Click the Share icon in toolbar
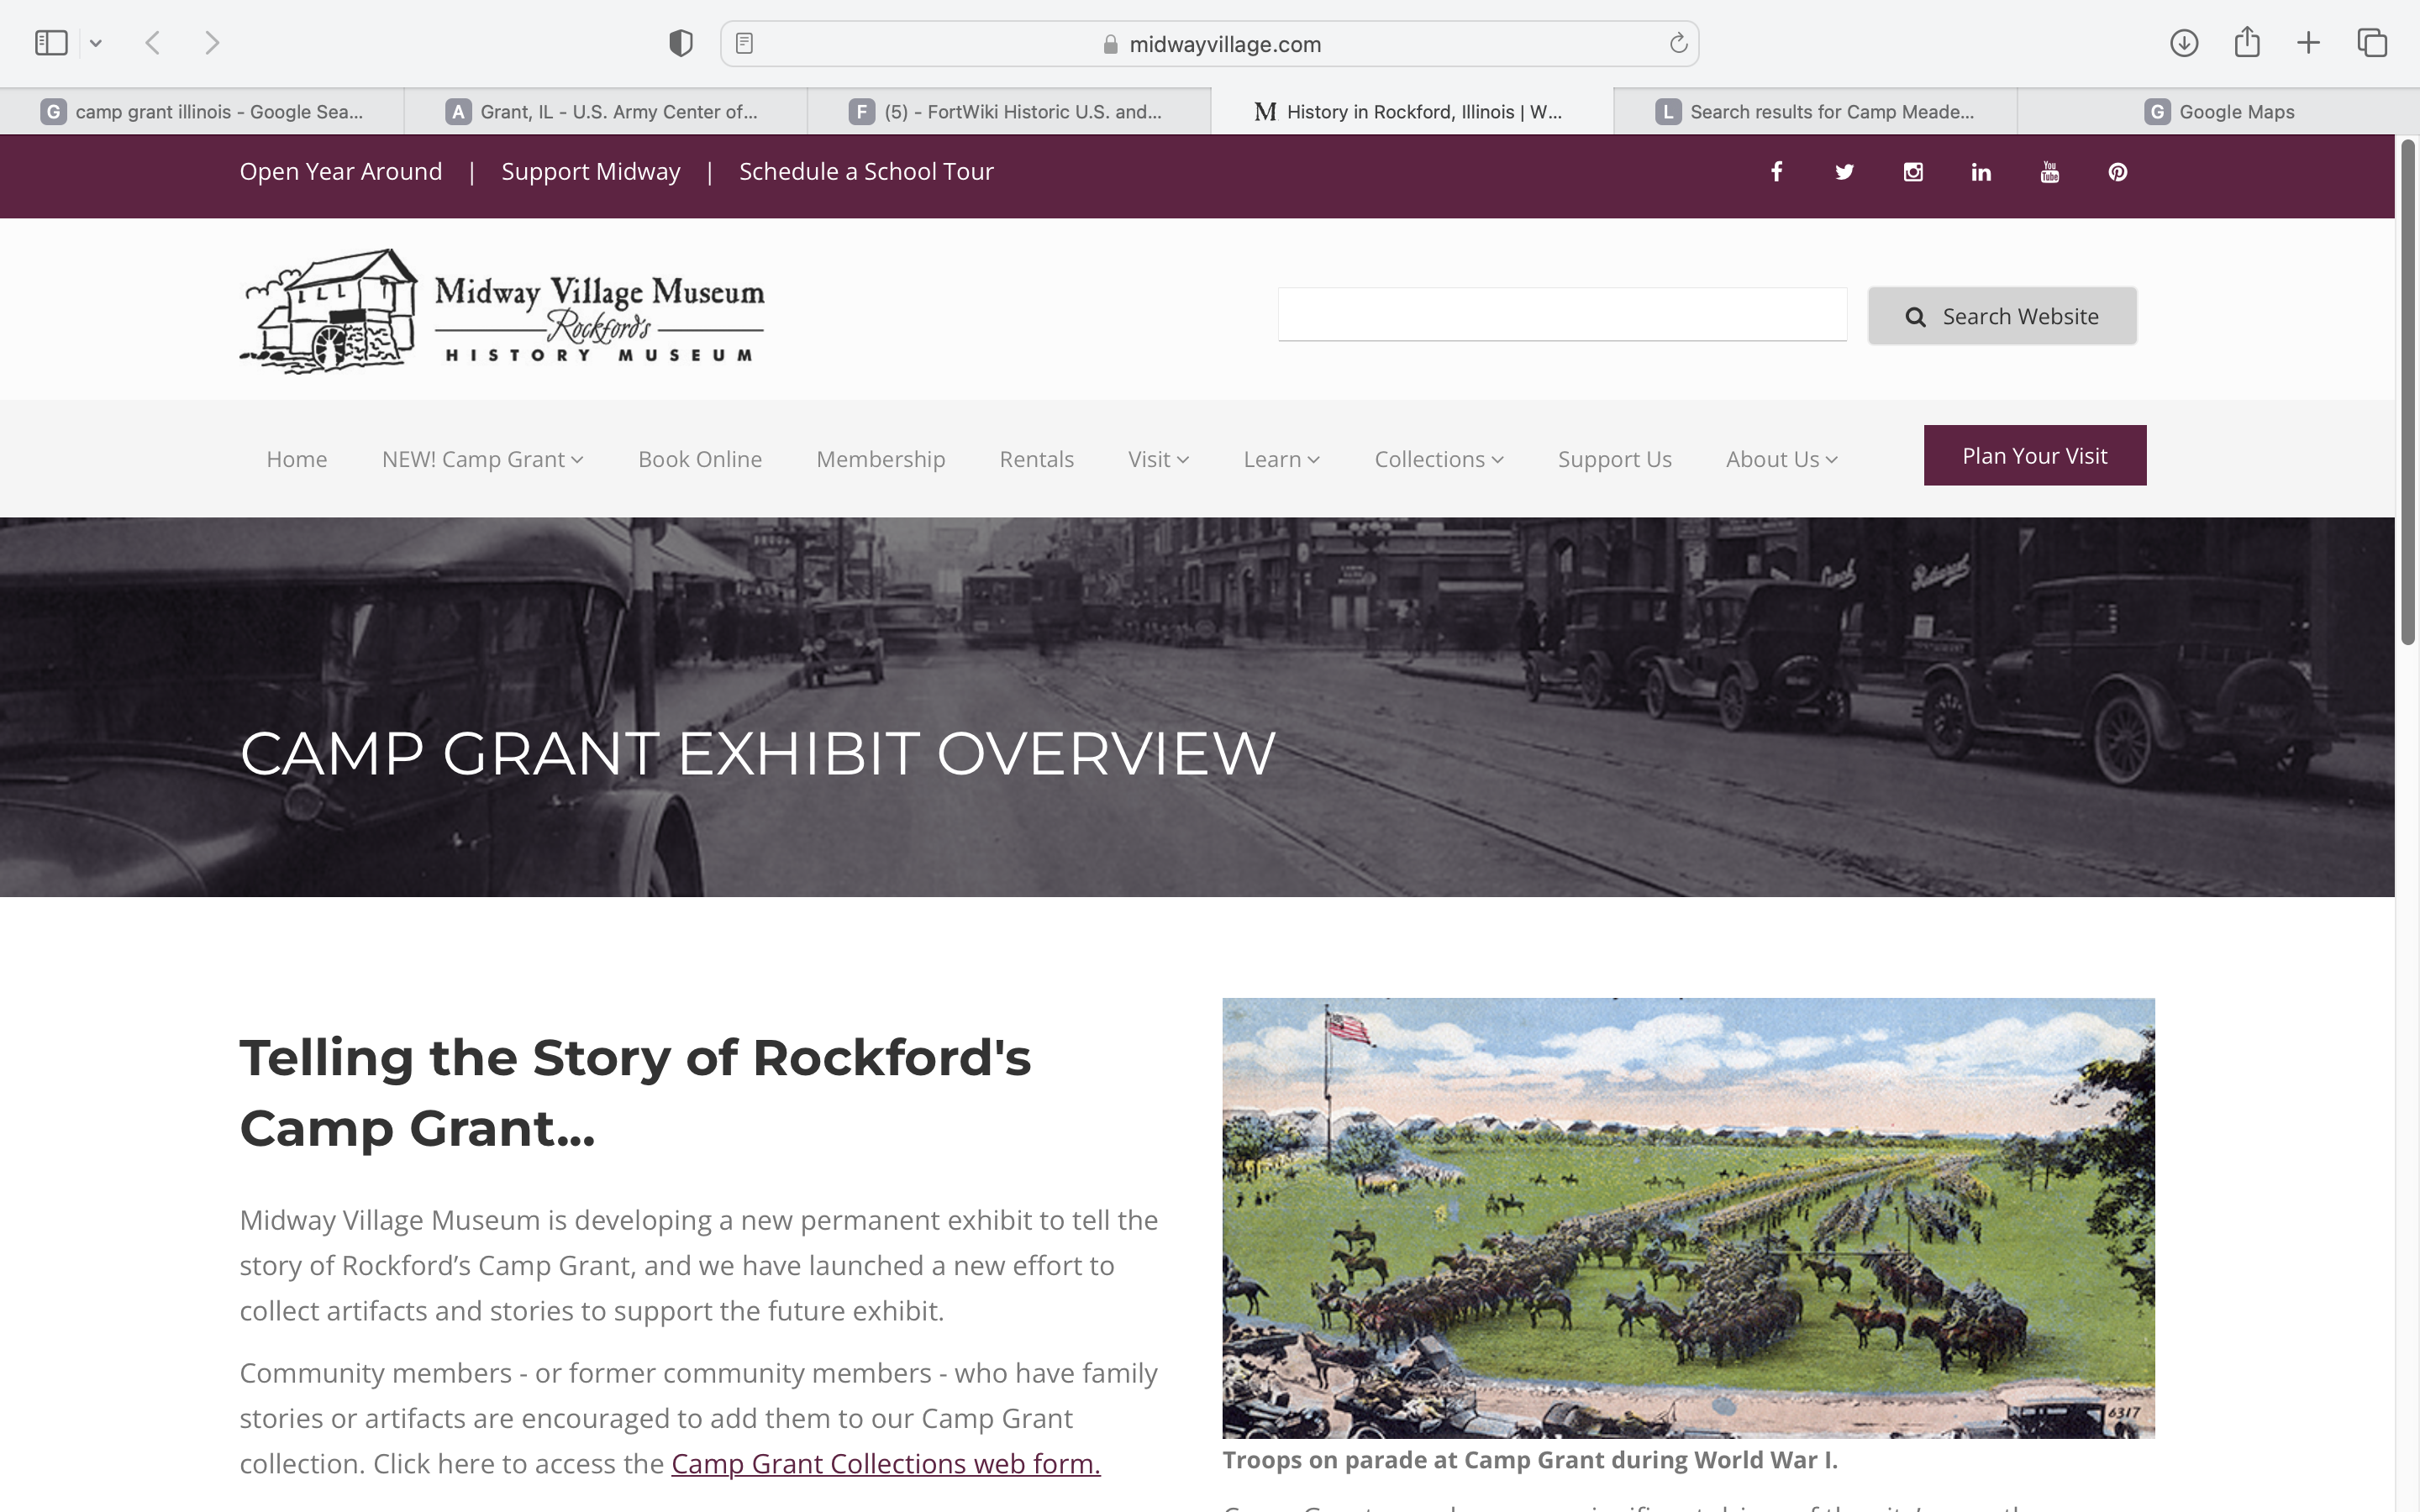 click(2247, 43)
